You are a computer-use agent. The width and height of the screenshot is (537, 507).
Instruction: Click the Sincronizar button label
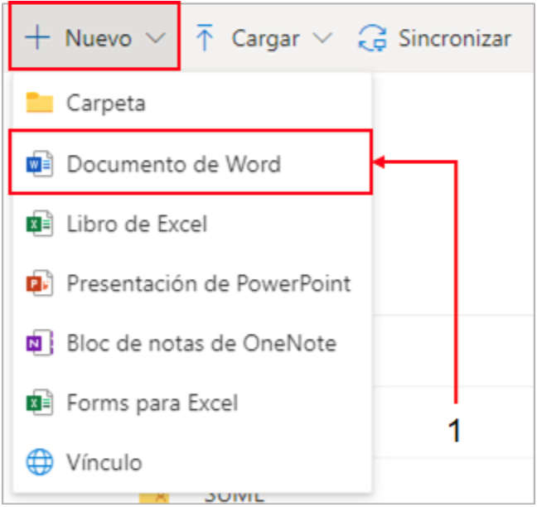454,38
